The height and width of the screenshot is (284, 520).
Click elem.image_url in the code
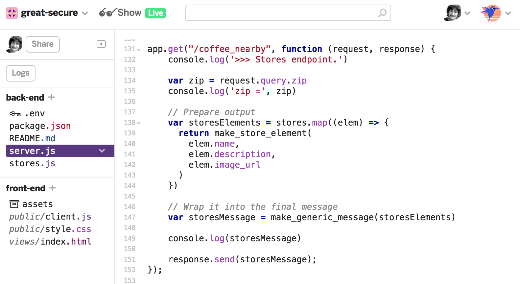(x=225, y=165)
